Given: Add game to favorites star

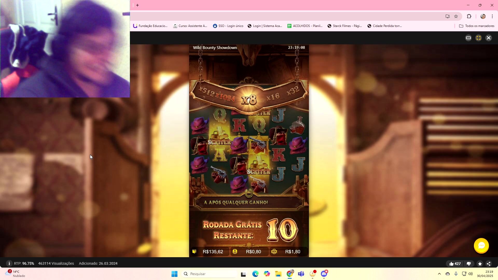Looking at the screenshot, I should (x=480, y=264).
